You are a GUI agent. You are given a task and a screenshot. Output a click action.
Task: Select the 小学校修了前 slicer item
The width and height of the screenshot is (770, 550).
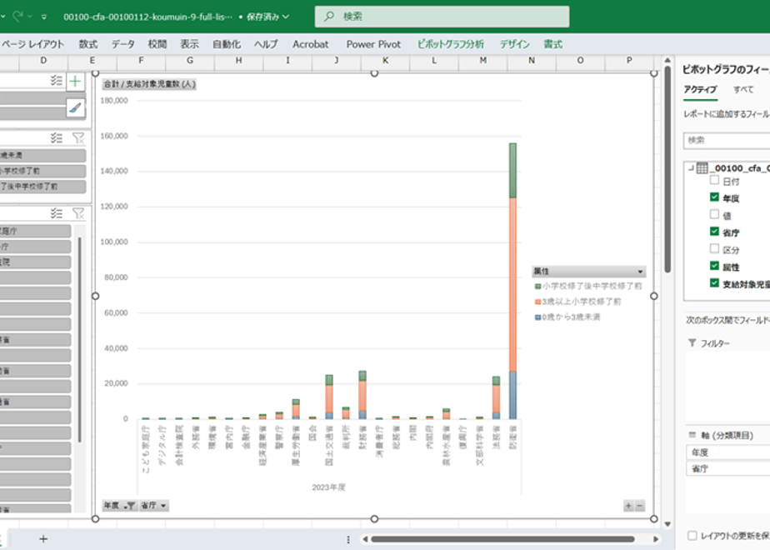tap(42, 171)
